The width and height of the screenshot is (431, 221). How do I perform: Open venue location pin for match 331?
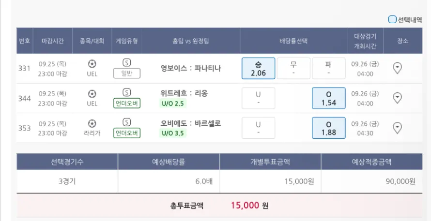pyautogui.click(x=397, y=68)
